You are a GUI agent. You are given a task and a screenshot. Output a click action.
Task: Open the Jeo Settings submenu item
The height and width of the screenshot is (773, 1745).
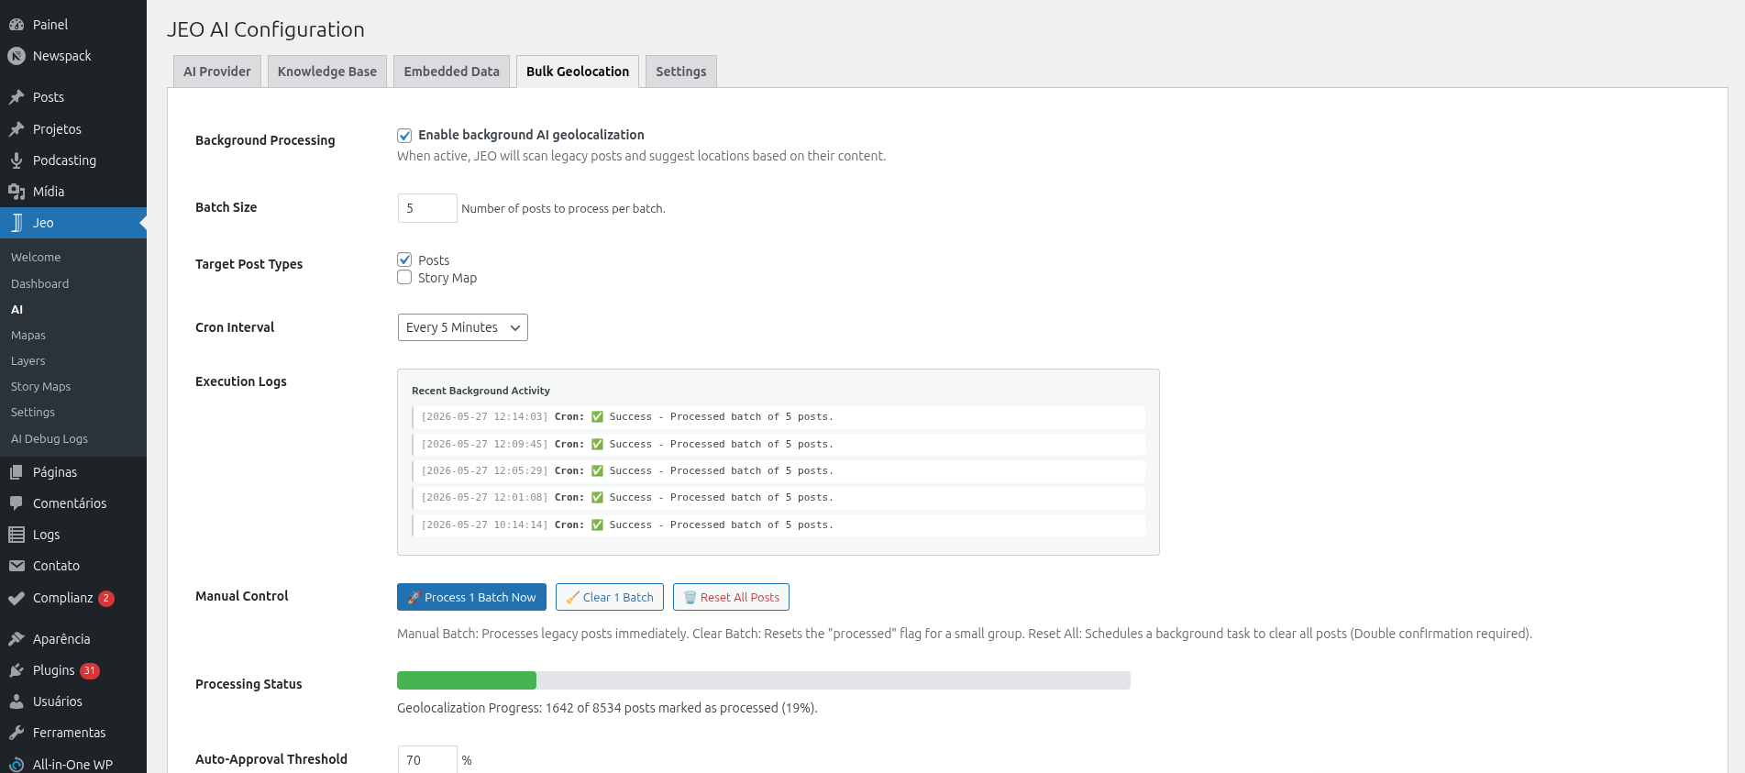coord(33,413)
